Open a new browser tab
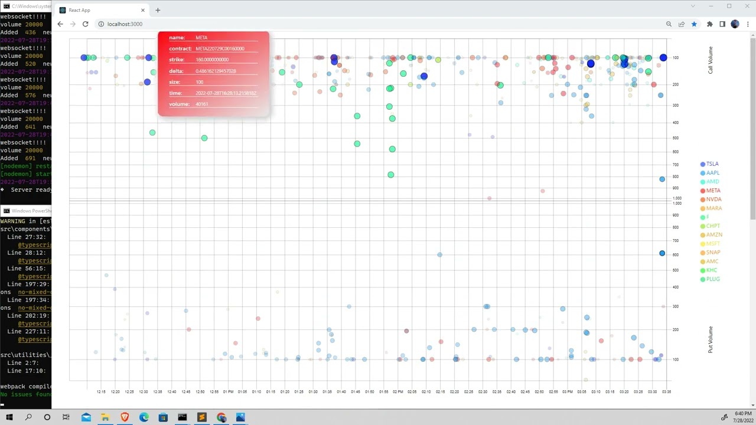Image resolution: width=756 pixels, height=425 pixels. pyautogui.click(x=158, y=10)
